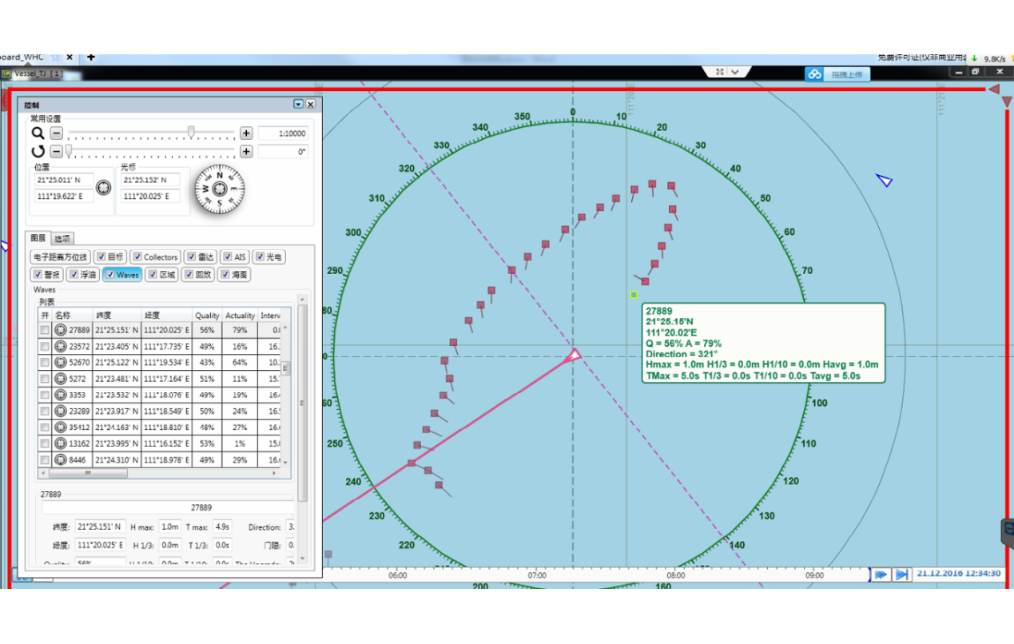Click the zoom scale slider handle

tap(191, 132)
